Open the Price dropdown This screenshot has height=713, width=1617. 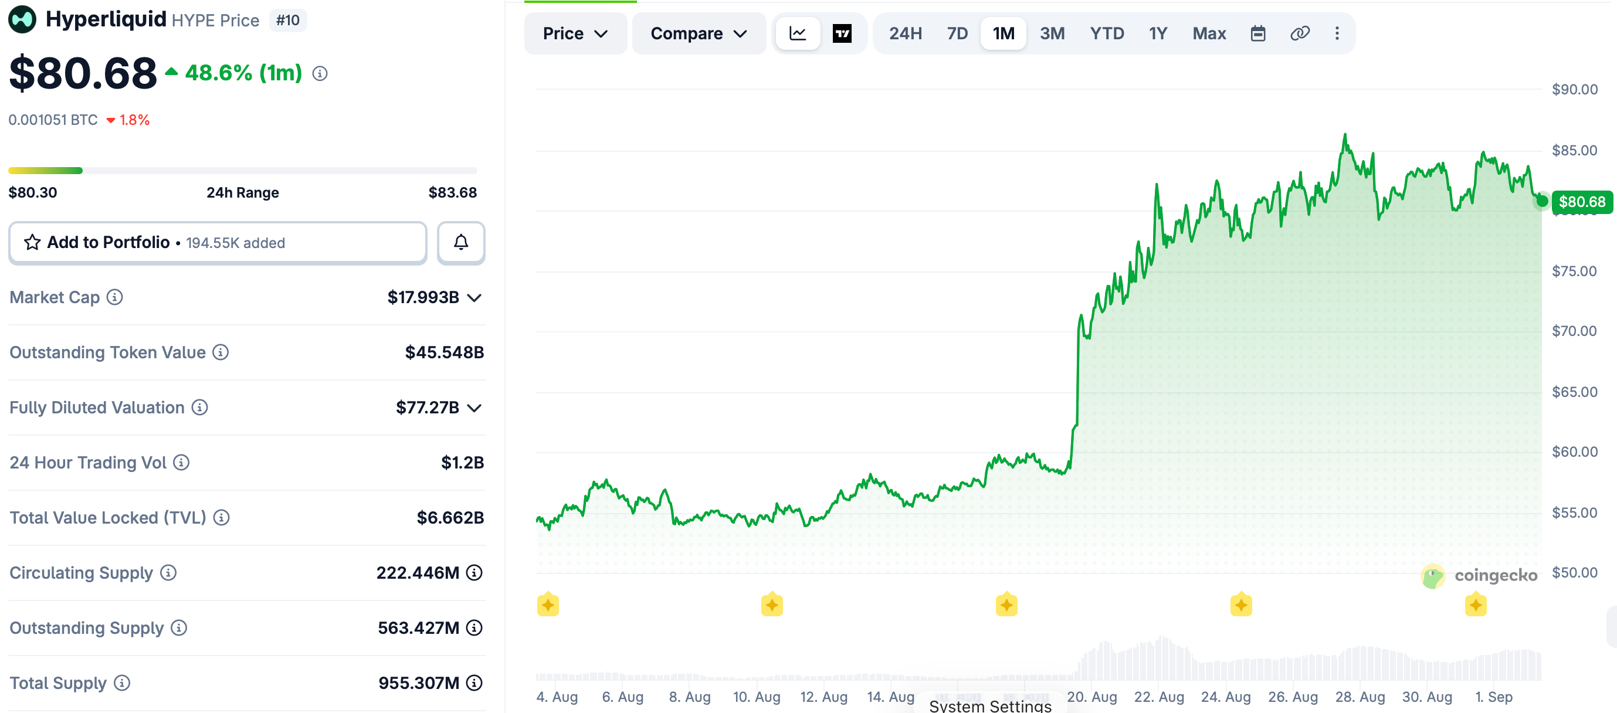(x=575, y=33)
